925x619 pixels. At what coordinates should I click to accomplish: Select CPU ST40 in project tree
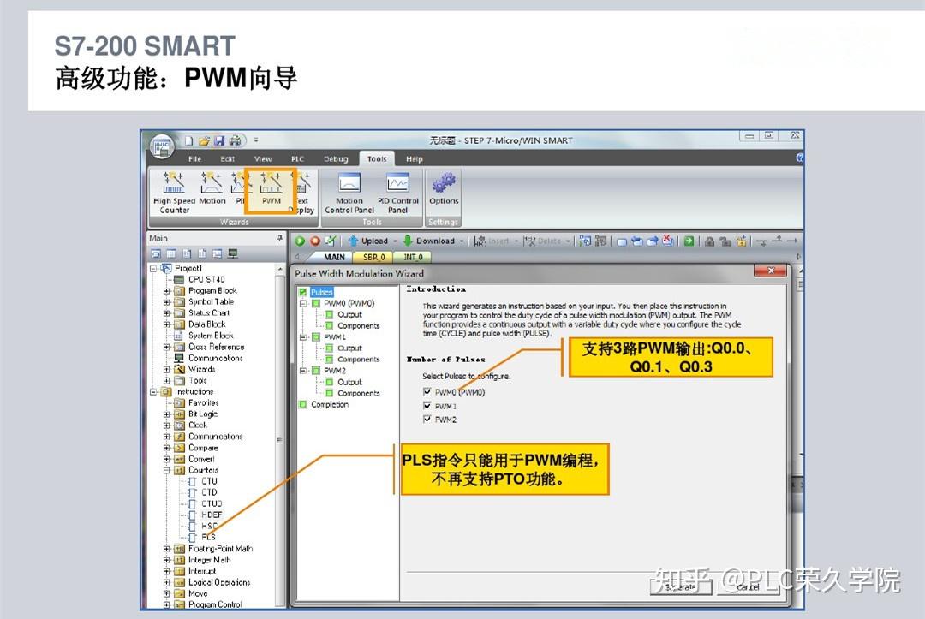click(206, 279)
